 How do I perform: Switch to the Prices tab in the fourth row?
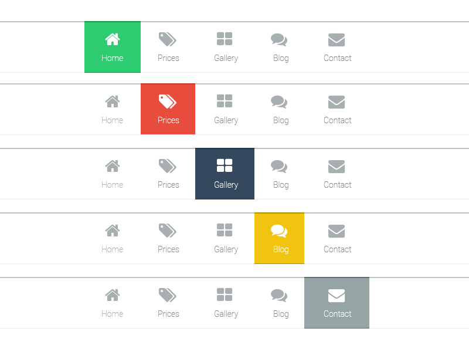pyautogui.click(x=168, y=238)
